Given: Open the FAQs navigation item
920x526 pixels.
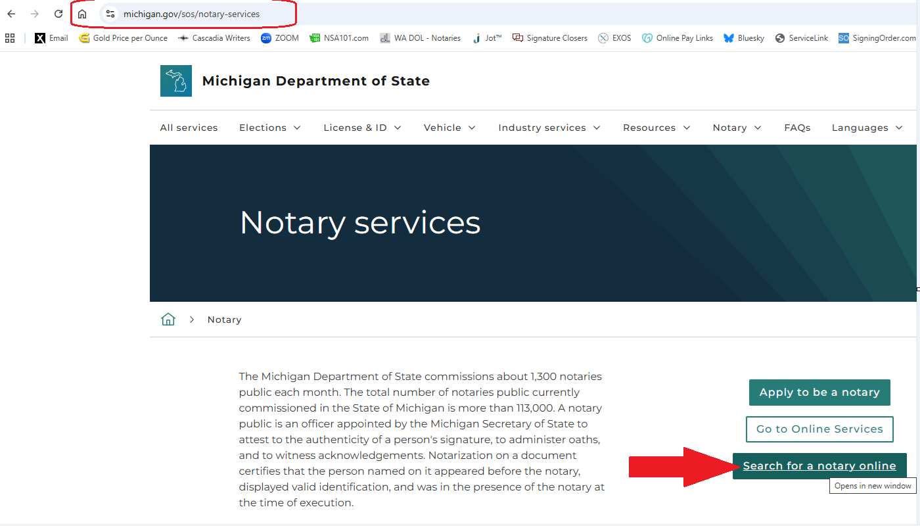Looking at the screenshot, I should 797,128.
